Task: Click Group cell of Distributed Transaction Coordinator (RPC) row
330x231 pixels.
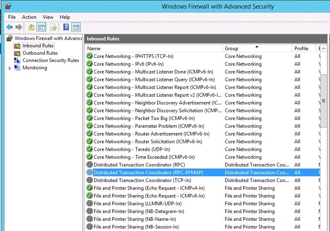Action: click(x=257, y=165)
